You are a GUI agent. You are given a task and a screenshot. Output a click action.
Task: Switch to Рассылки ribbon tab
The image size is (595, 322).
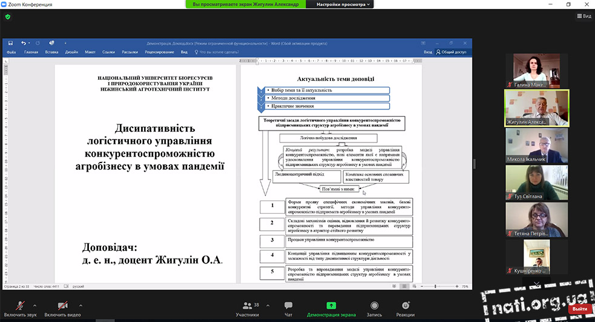[130, 52]
